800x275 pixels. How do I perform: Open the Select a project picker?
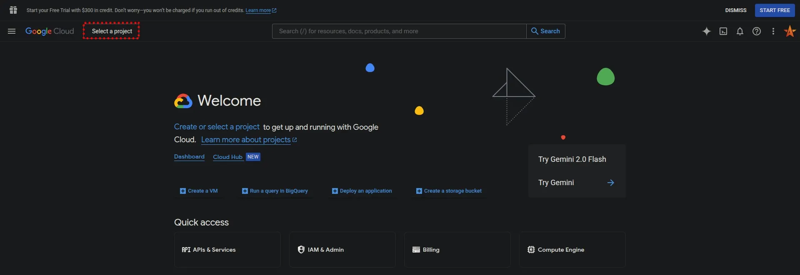tap(112, 31)
